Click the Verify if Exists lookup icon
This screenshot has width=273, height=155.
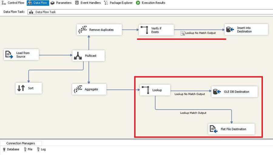click(x=144, y=30)
